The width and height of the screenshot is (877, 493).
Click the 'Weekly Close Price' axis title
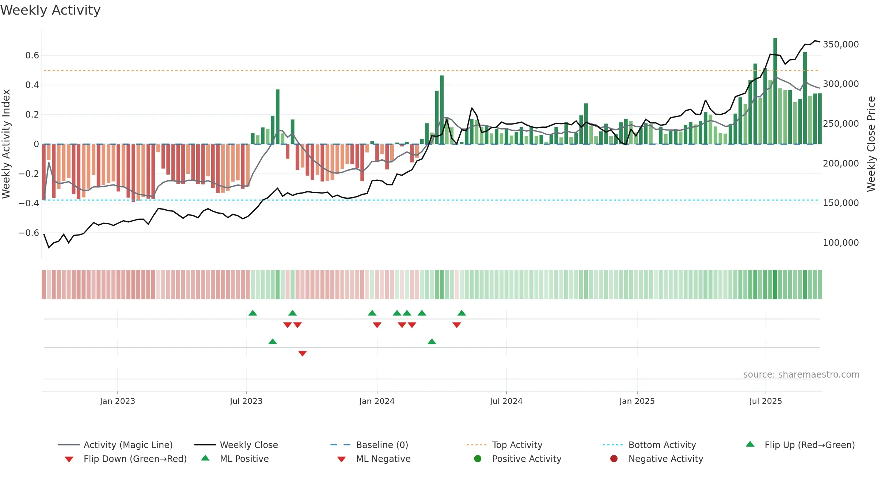871,144
